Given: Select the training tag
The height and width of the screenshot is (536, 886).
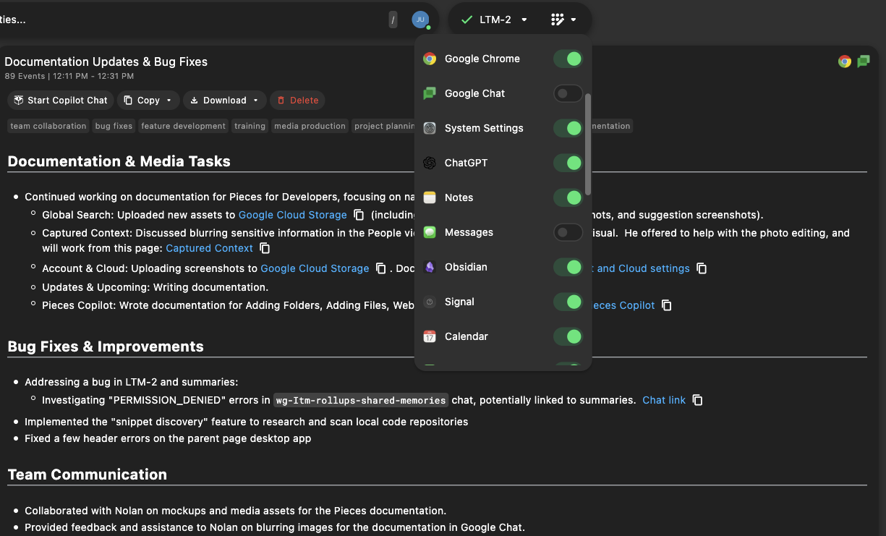Looking at the screenshot, I should tap(250, 126).
